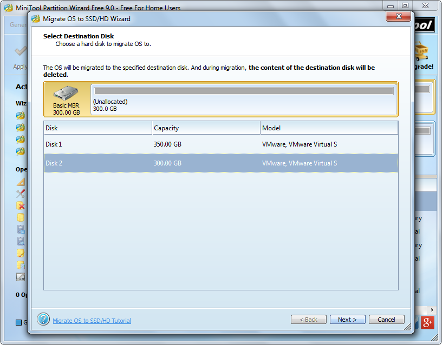Viewport: 442px width, 345px height.
Task: Click the right scroll arrow in main window
Action: tap(432, 310)
